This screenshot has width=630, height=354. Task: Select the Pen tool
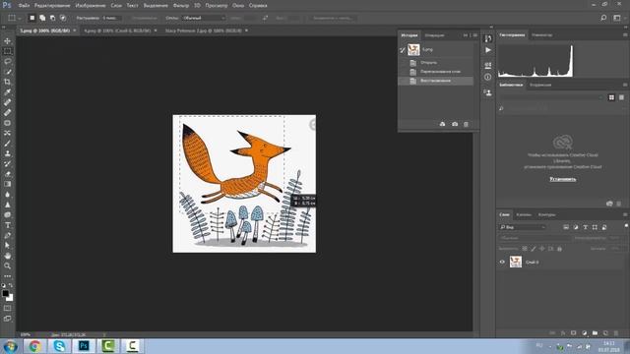(7, 235)
